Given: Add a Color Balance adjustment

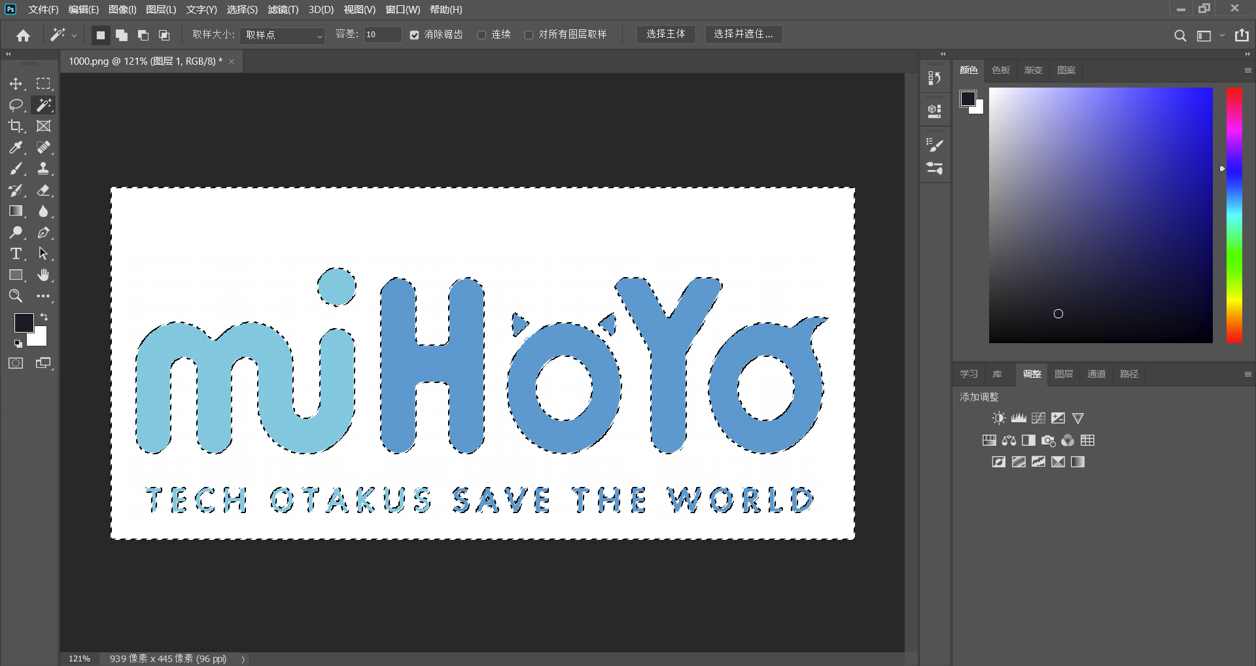Looking at the screenshot, I should (1009, 441).
